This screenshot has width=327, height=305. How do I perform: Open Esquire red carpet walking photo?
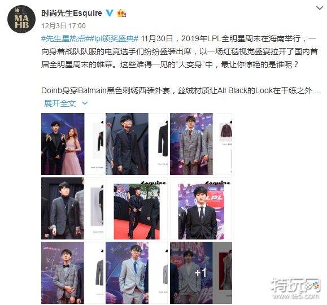tap(137, 208)
